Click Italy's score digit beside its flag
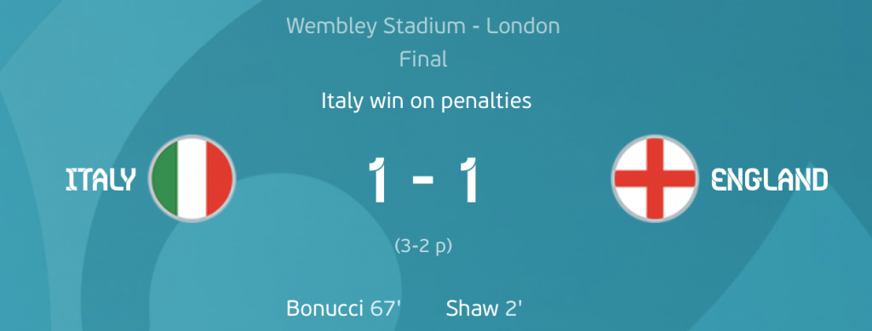This screenshot has height=331, width=872. click(379, 180)
